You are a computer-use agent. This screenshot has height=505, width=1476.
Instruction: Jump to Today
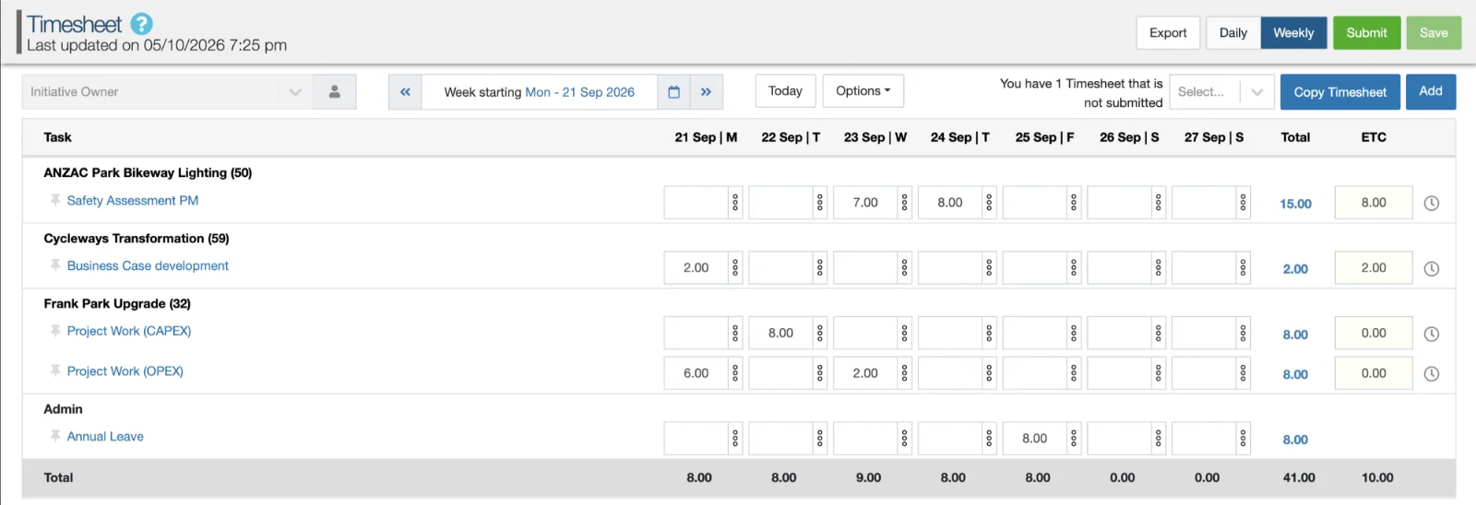coord(785,91)
